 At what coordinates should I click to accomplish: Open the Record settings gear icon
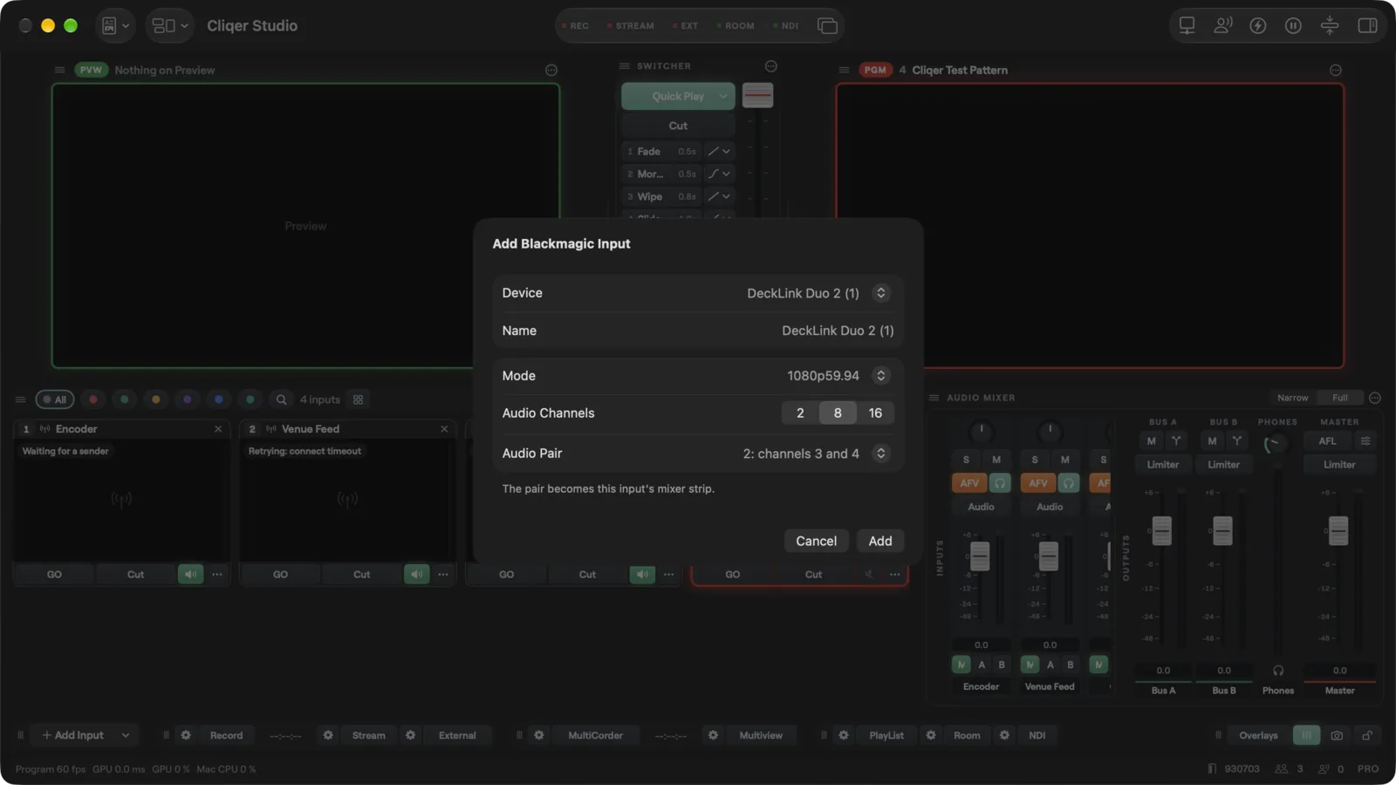186,735
